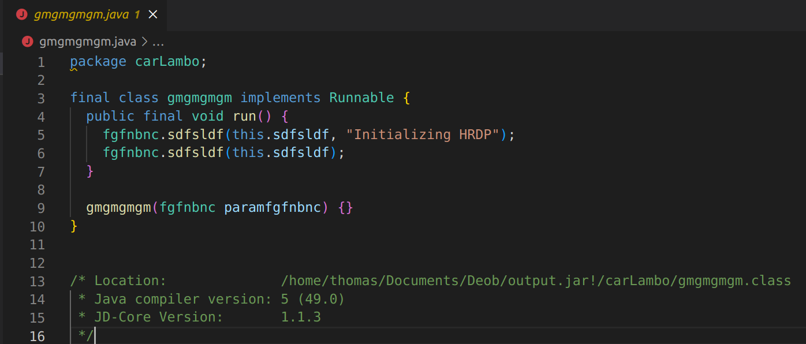806x344 pixels.
Task: Click the empty braces of the constructor
Action: pyautogui.click(x=345, y=207)
